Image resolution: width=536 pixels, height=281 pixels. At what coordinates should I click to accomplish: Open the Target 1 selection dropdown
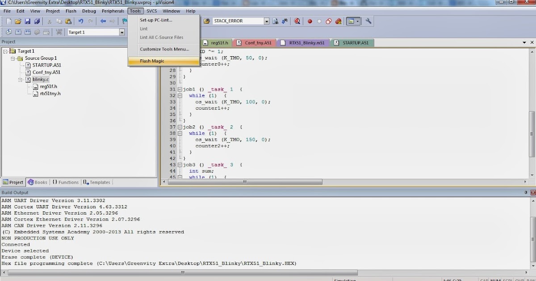click(122, 32)
